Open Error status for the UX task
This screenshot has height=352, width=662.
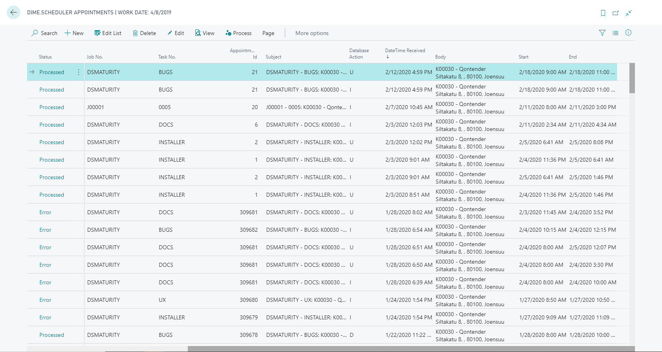pyautogui.click(x=45, y=300)
